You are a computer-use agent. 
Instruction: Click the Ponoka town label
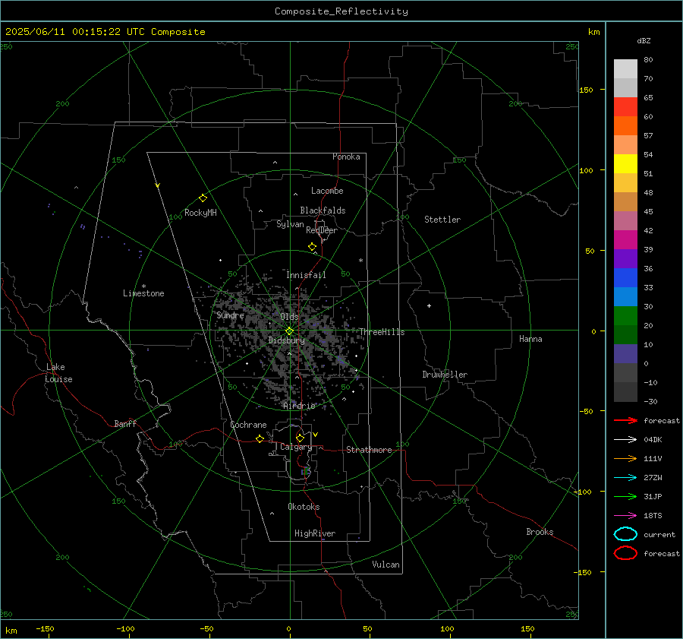(346, 157)
